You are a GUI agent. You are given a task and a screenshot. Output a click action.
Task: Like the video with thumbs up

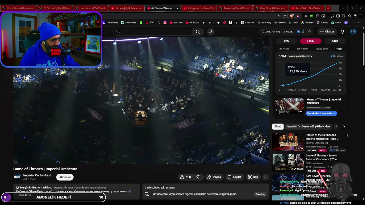pos(185,177)
